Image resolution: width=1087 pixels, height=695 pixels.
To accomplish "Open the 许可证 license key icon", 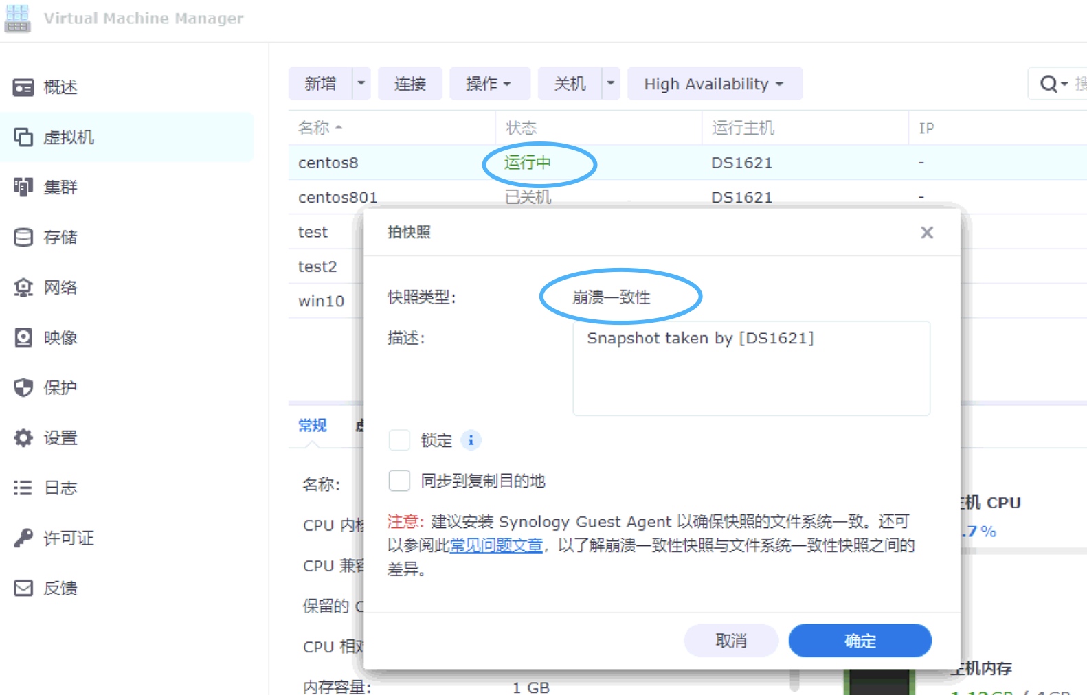I will pyautogui.click(x=23, y=538).
